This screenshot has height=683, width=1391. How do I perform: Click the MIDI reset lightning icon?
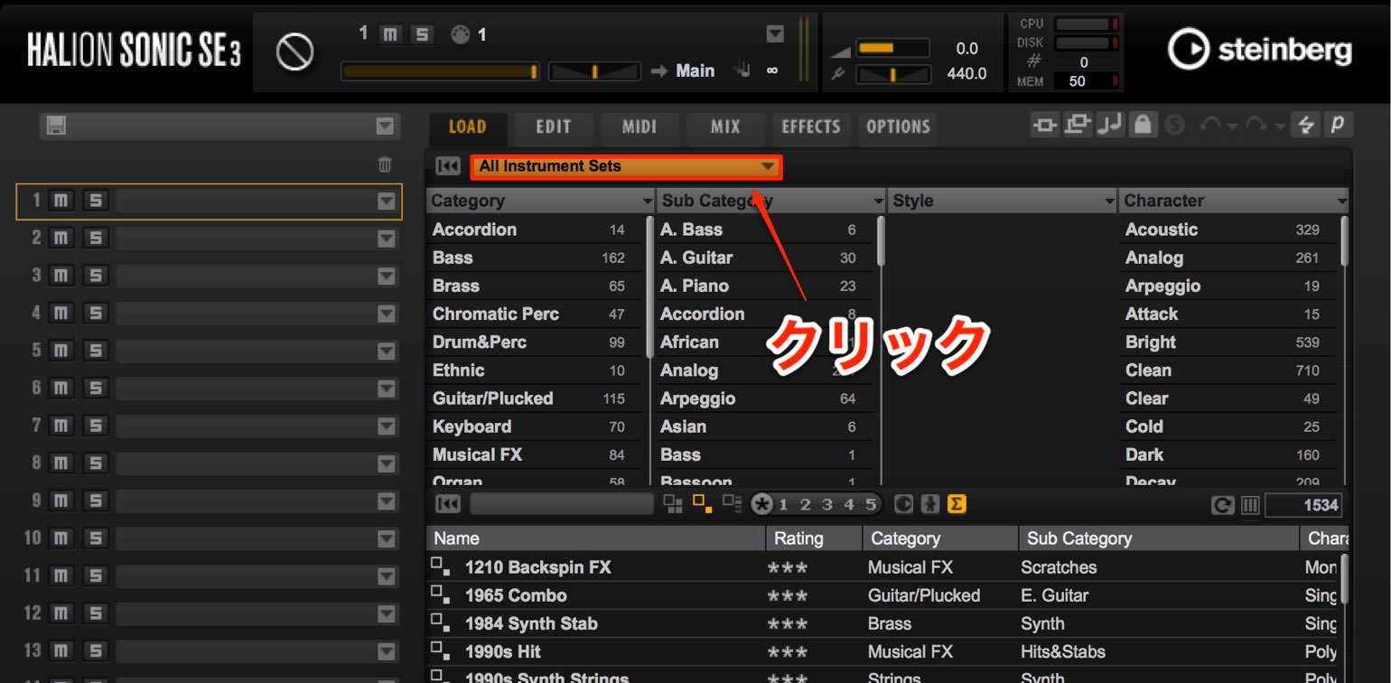click(1304, 126)
